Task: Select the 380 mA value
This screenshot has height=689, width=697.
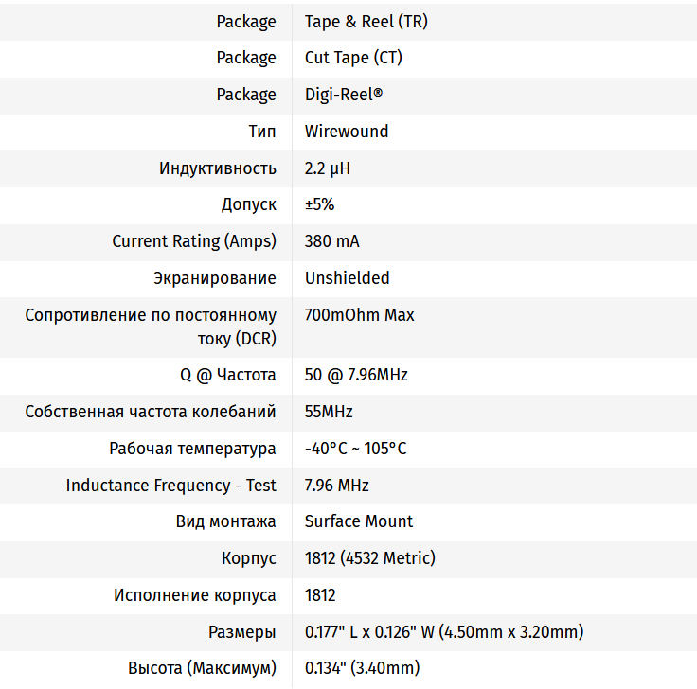Action: pos(331,241)
